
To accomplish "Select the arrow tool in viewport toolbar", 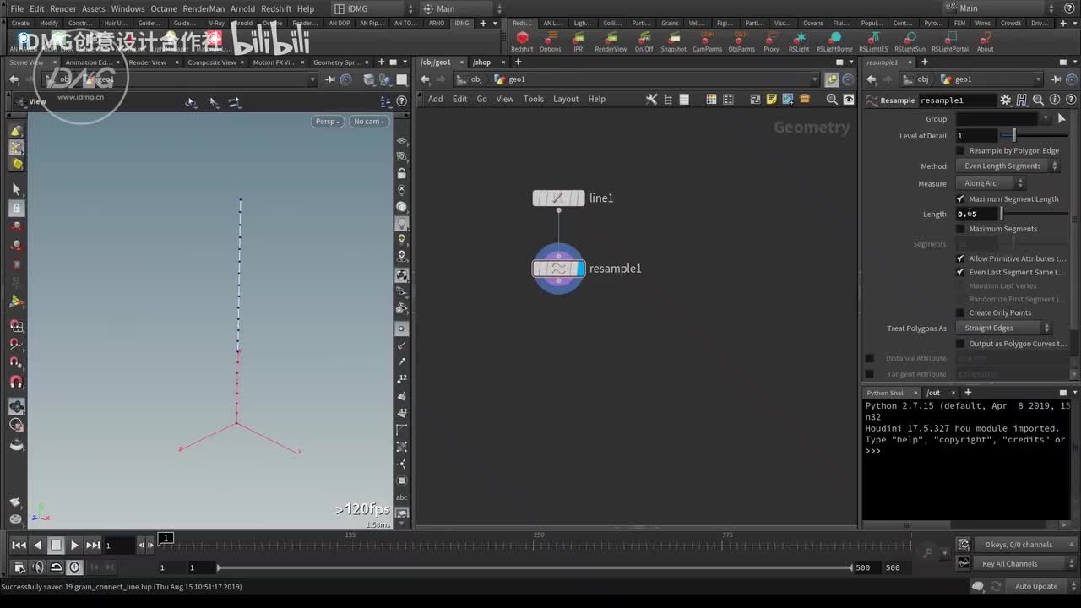I will pos(16,188).
